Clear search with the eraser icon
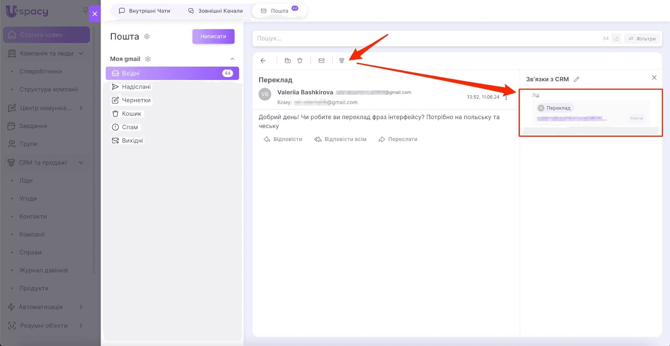 tap(616, 38)
